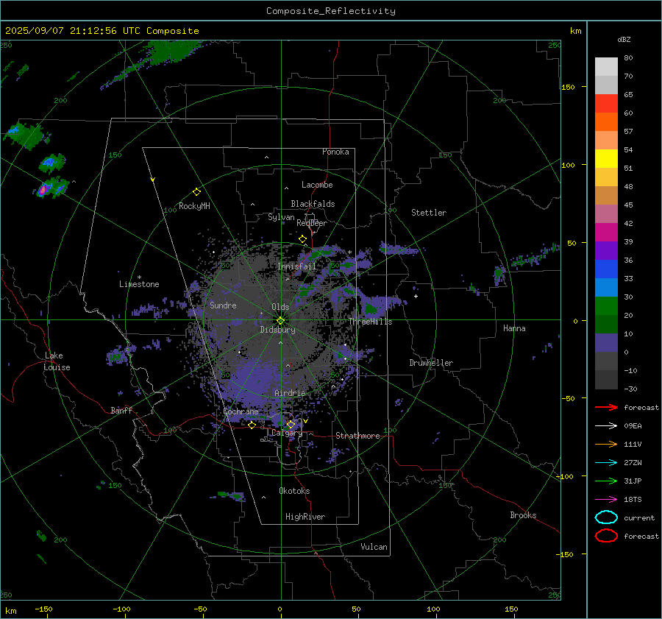This screenshot has width=662, height=619.
Task: Click the Strathmore city label
Action: pos(357,436)
